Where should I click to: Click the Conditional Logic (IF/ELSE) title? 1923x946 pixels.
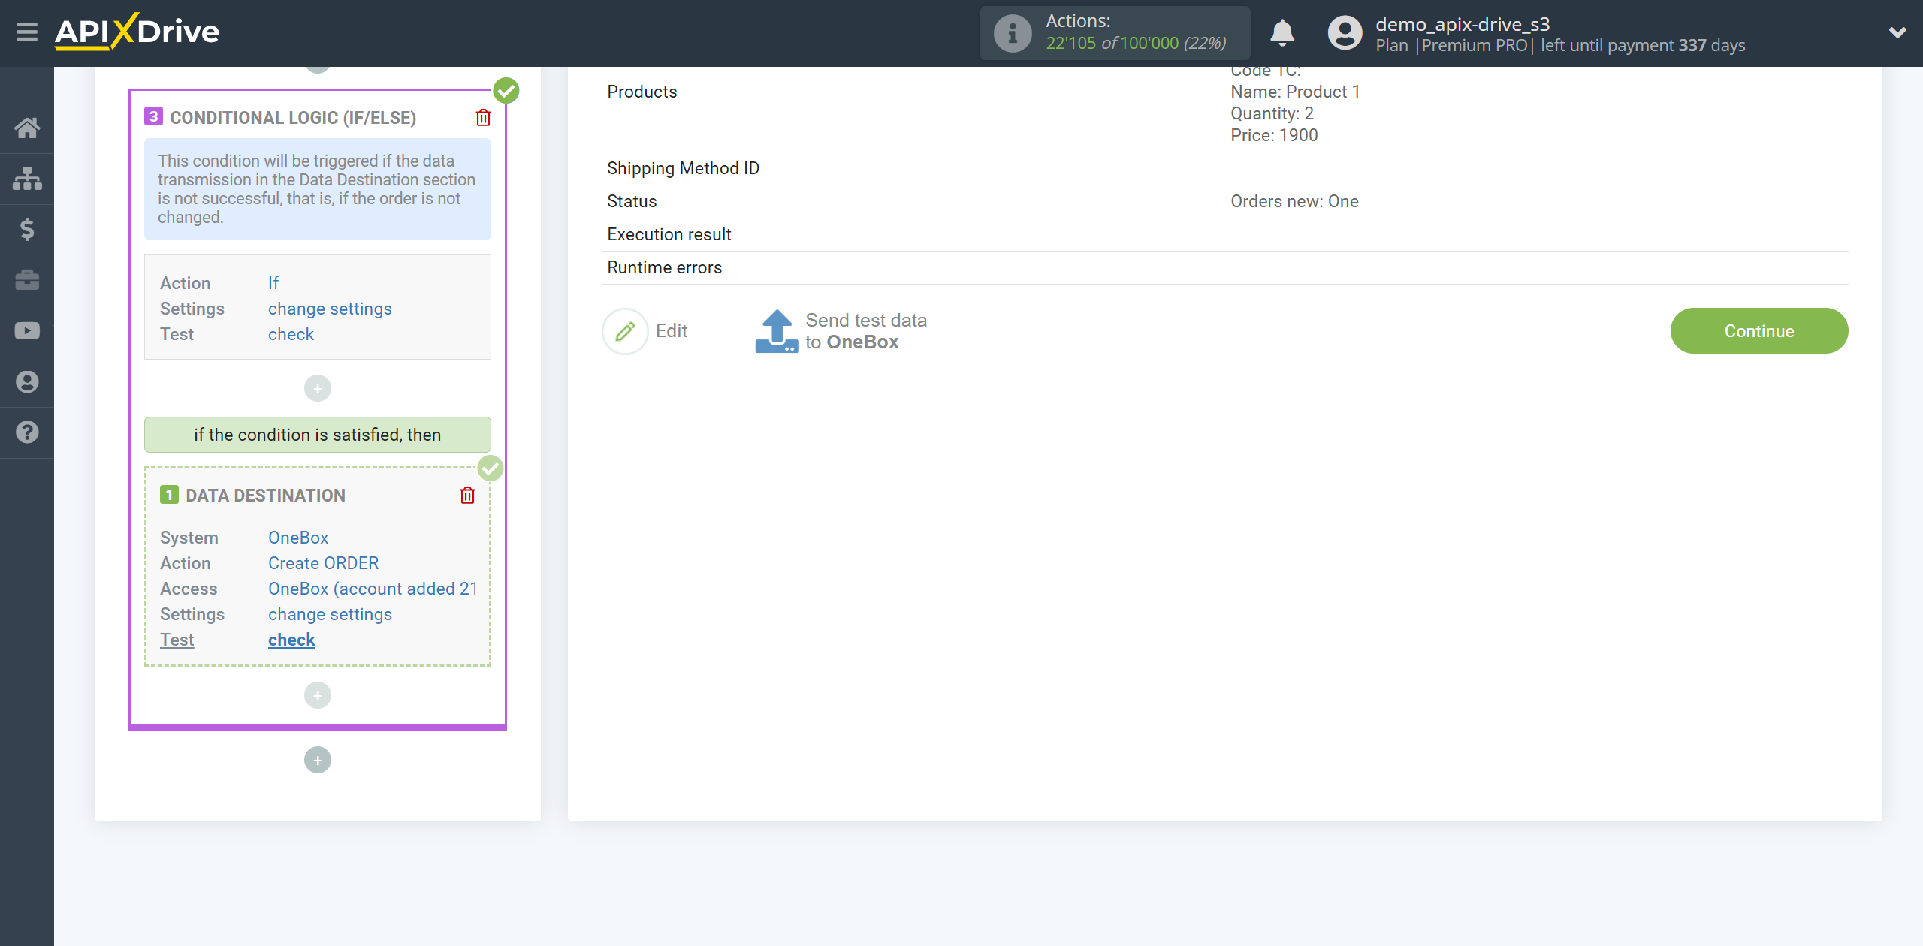tap(293, 118)
